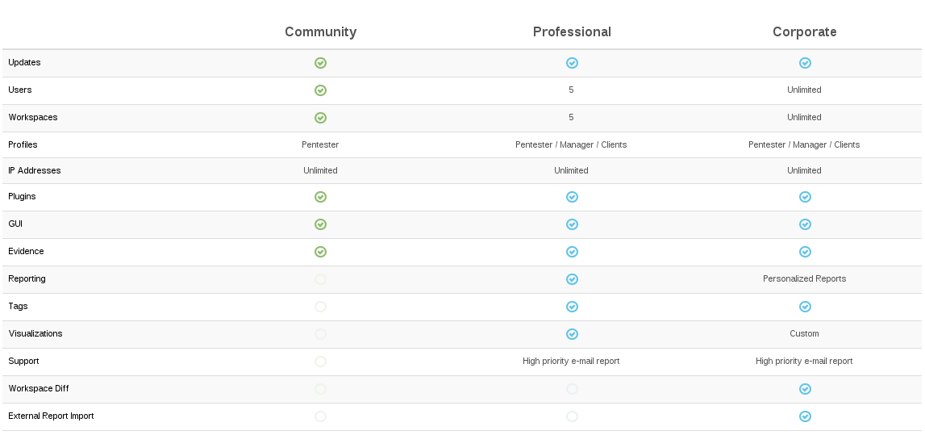The width and height of the screenshot is (925, 435).
Task: Click the Corporate Workspace Diff checkmark
Action: click(805, 389)
